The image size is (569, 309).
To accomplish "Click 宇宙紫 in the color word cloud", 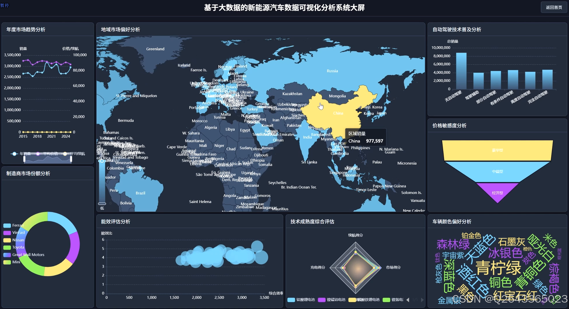I will 453,256.
